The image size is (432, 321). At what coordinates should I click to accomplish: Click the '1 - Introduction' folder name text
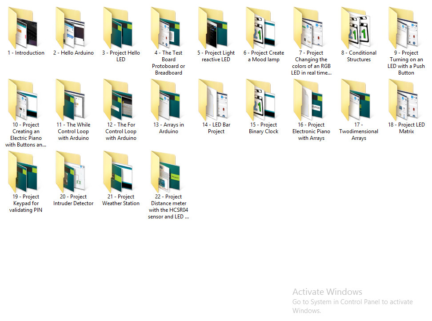click(26, 53)
